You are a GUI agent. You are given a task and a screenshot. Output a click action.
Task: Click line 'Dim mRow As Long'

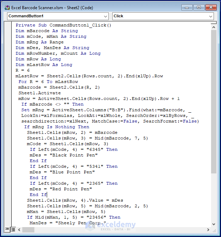pyautogui.click(x=38, y=59)
